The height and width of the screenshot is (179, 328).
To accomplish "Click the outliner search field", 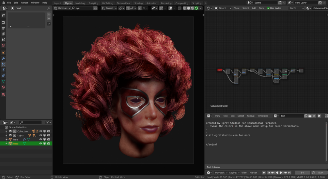I will coord(31,122).
